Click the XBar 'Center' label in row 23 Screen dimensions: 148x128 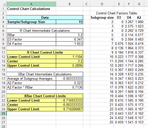point(31,105)
